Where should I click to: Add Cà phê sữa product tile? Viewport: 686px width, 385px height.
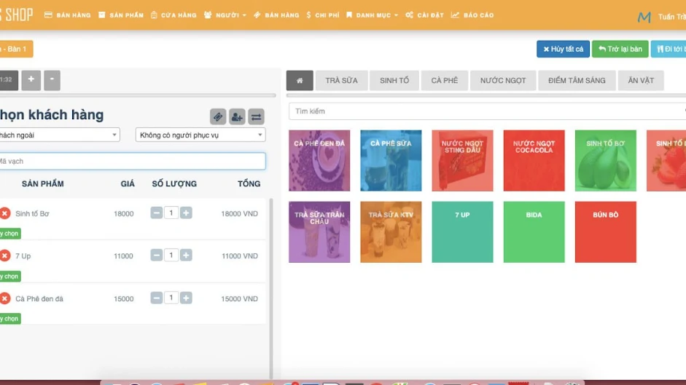click(x=391, y=160)
